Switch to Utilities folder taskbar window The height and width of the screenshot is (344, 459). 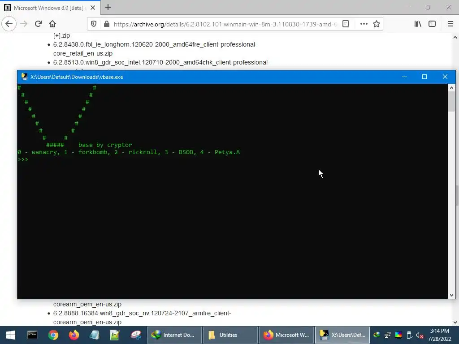(x=230, y=335)
